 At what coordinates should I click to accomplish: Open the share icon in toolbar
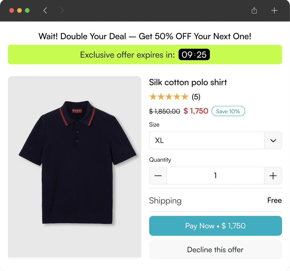(x=254, y=11)
